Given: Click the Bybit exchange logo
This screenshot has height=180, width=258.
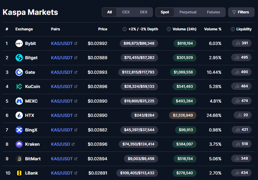Looking at the screenshot, I should pos(19,43).
